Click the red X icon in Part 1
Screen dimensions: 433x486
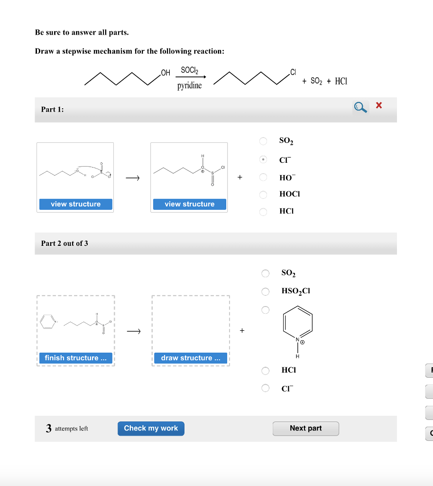click(378, 105)
